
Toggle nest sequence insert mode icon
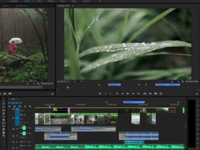pos(9,106)
